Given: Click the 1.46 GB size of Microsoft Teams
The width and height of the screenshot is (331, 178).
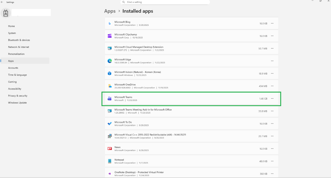Looking at the screenshot, I should [263, 99].
